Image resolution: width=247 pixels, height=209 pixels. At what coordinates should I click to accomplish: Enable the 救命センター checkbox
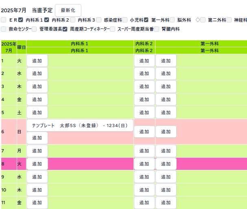tap(3, 29)
